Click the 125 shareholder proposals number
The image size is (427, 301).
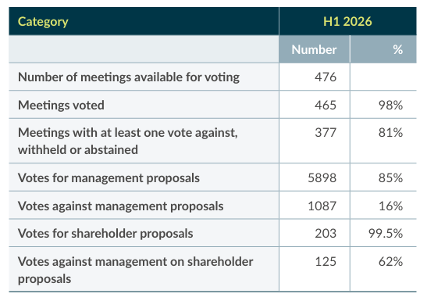click(x=326, y=262)
